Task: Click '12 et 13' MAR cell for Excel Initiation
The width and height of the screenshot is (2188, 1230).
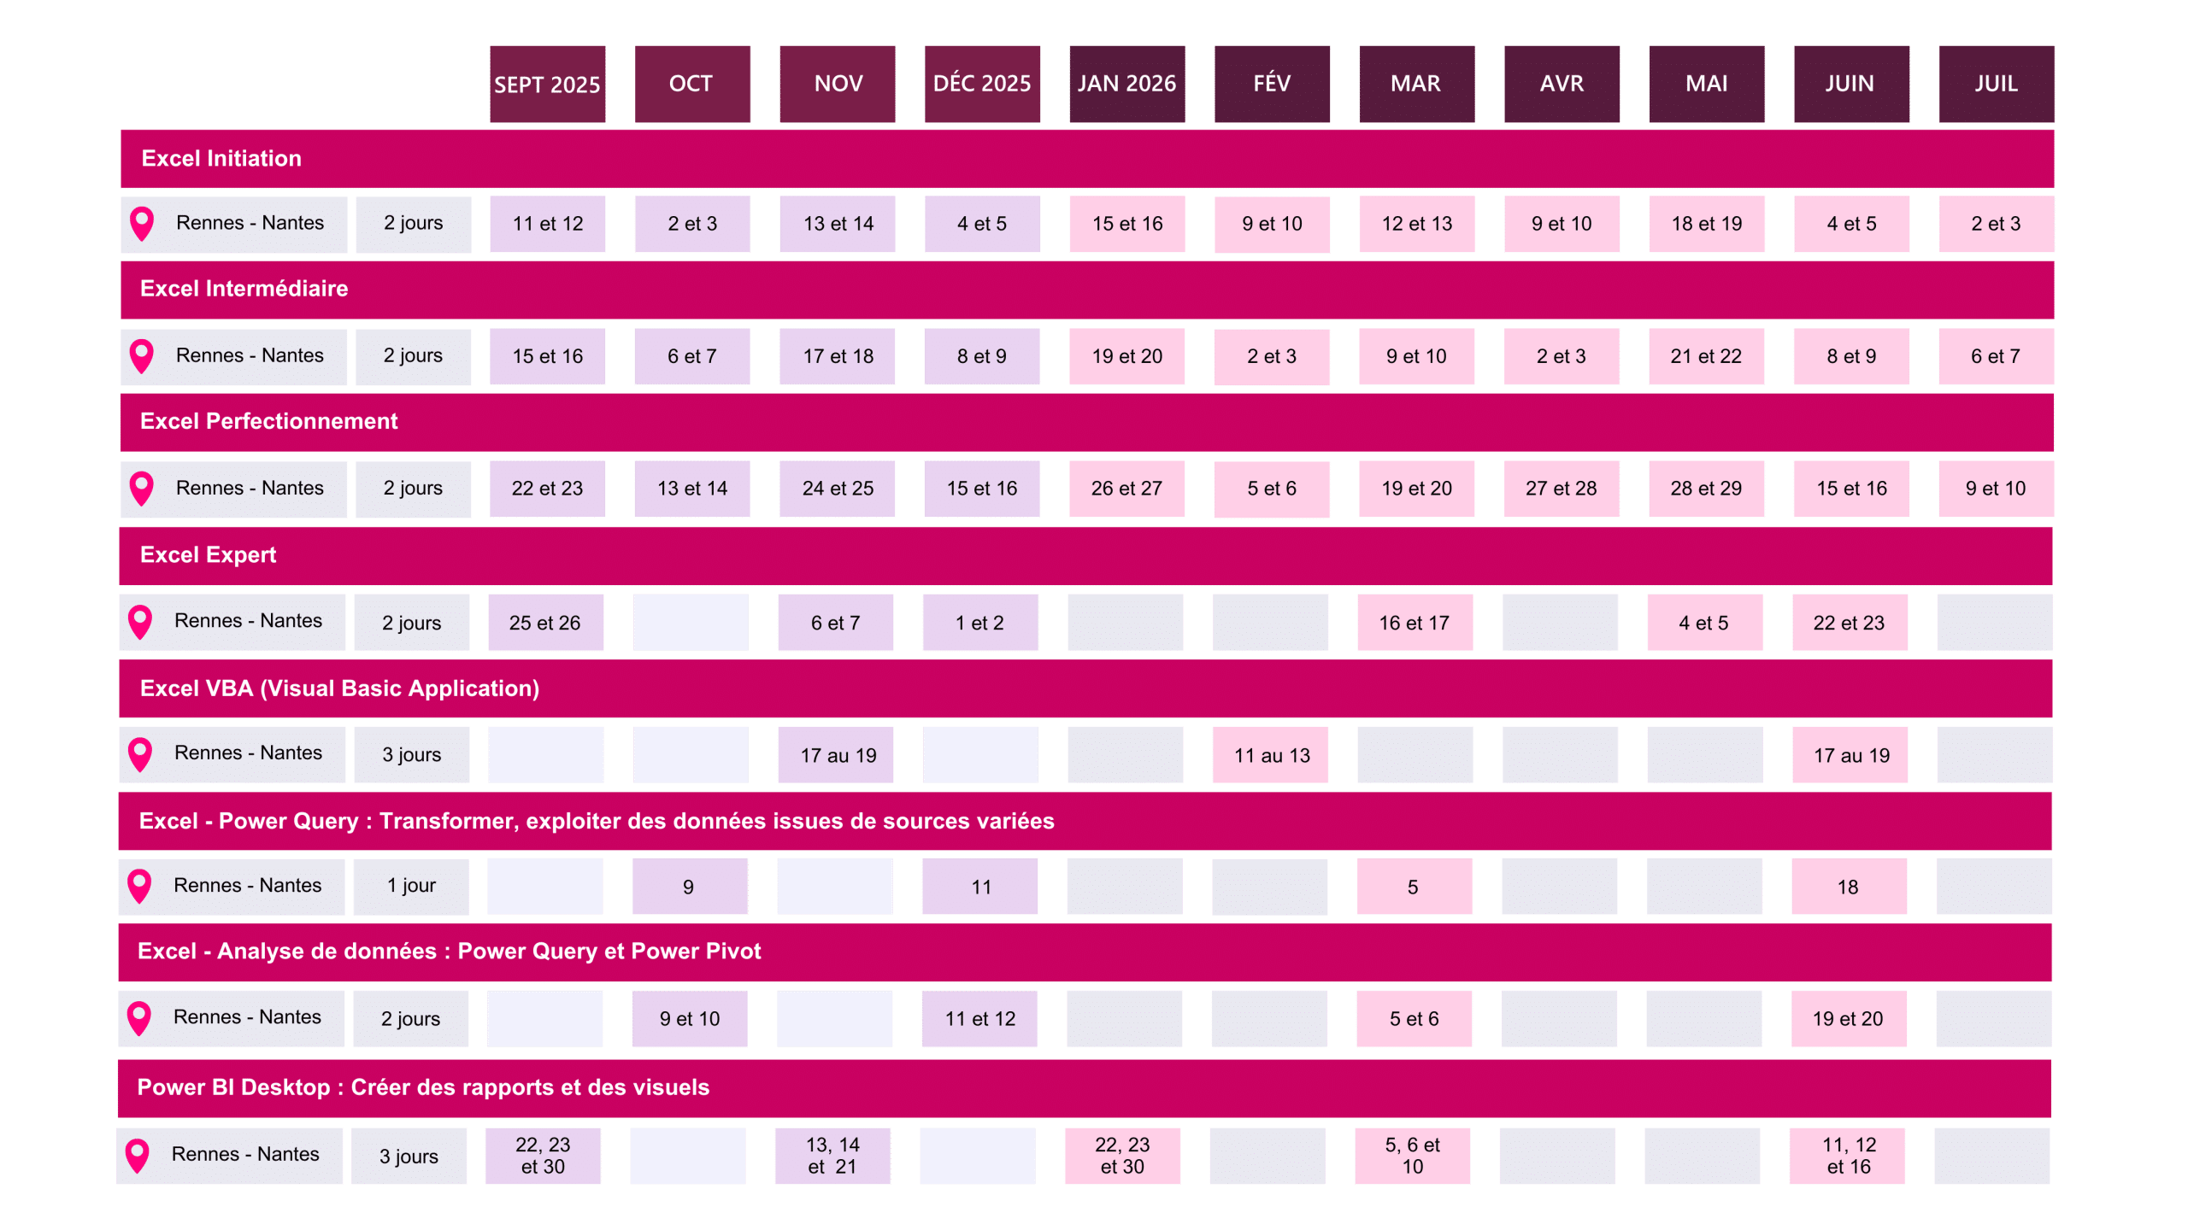Action: click(x=1417, y=224)
